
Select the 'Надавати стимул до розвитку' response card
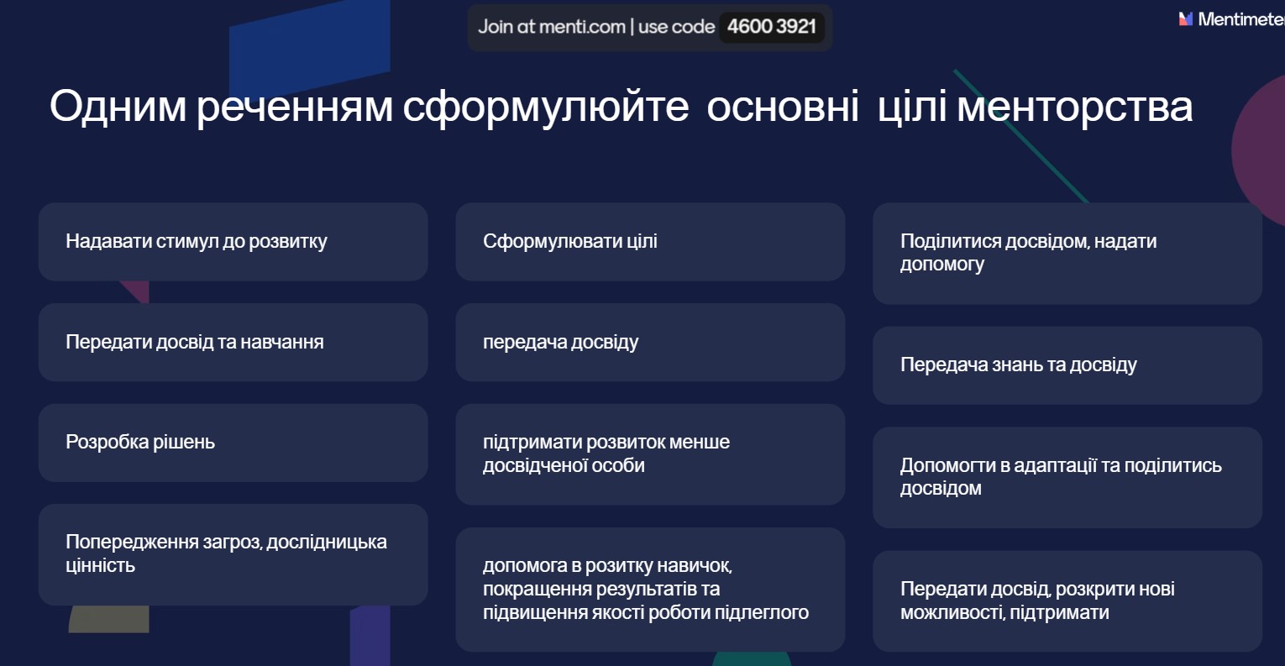[233, 242]
